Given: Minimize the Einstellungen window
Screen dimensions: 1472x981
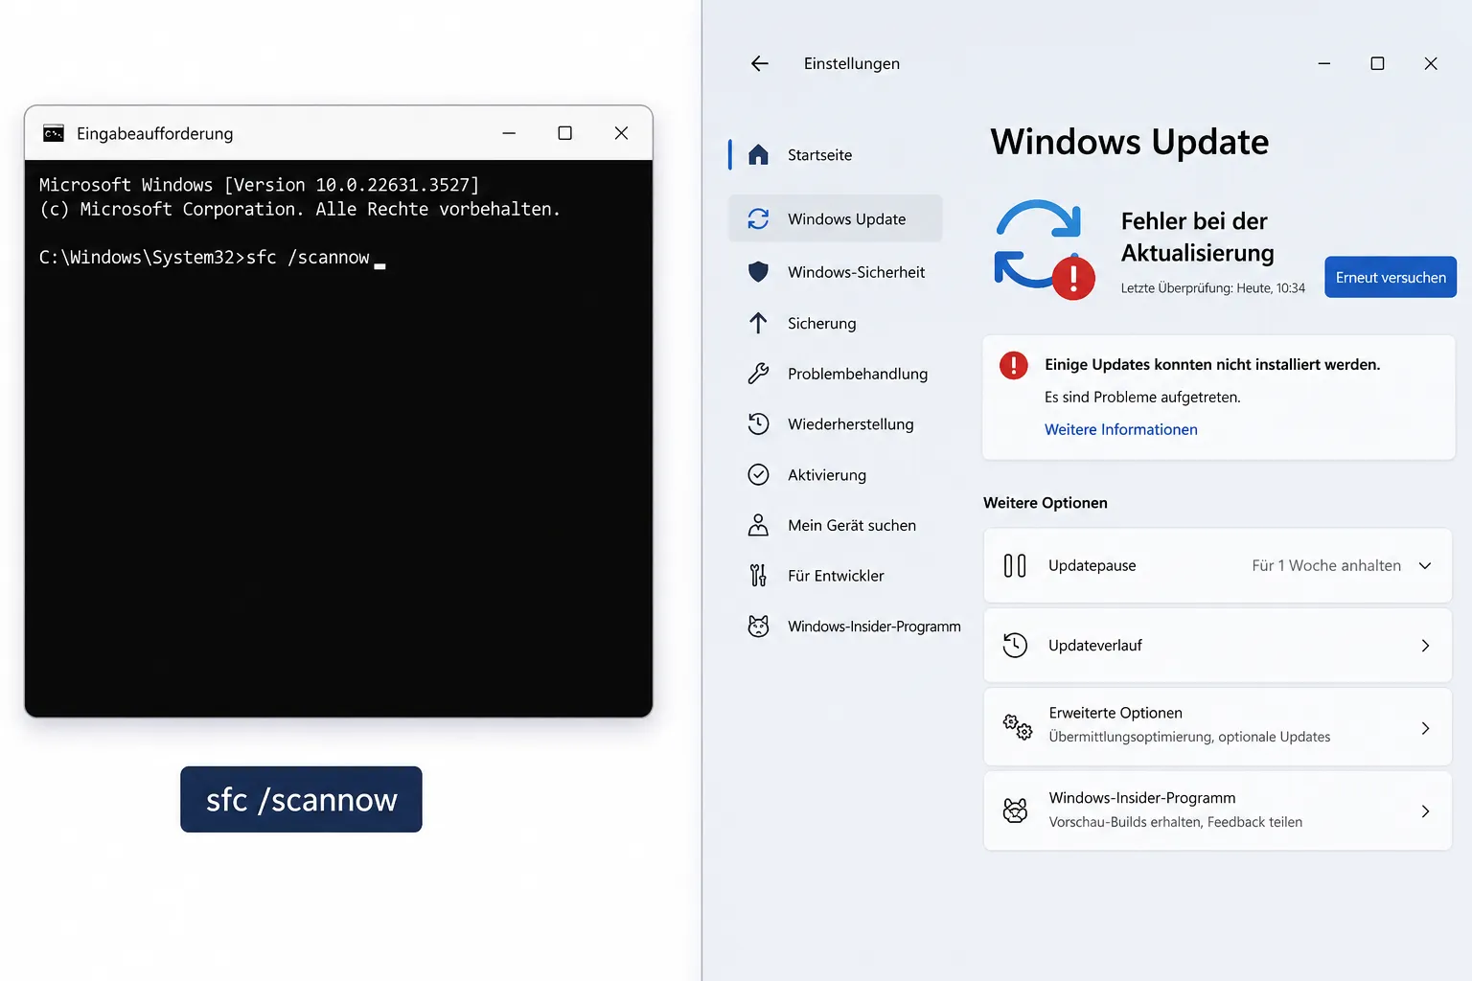Looking at the screenshot, I should [1324, 63].
